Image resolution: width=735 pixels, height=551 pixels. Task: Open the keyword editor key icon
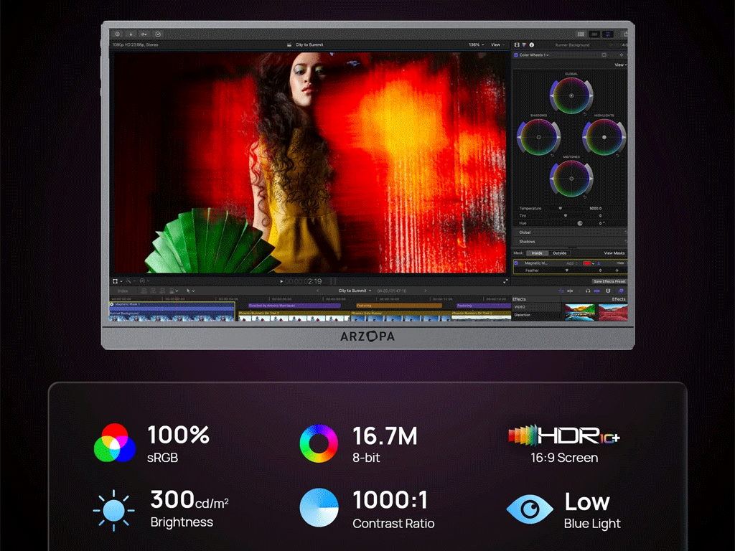(144, 34)
